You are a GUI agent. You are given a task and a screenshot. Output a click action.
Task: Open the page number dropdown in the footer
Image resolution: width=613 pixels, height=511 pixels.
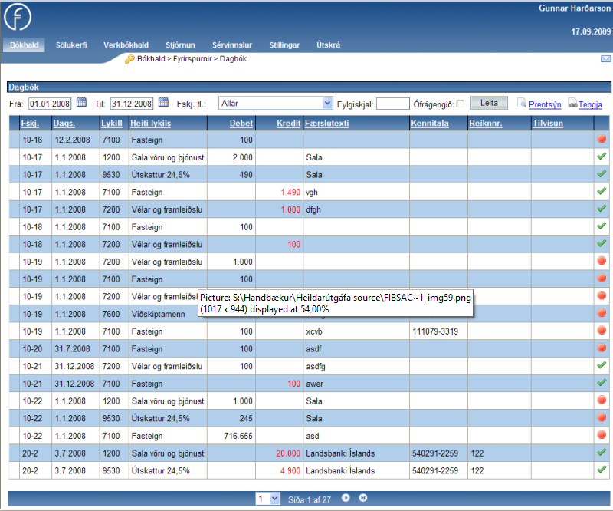(268, 499)
